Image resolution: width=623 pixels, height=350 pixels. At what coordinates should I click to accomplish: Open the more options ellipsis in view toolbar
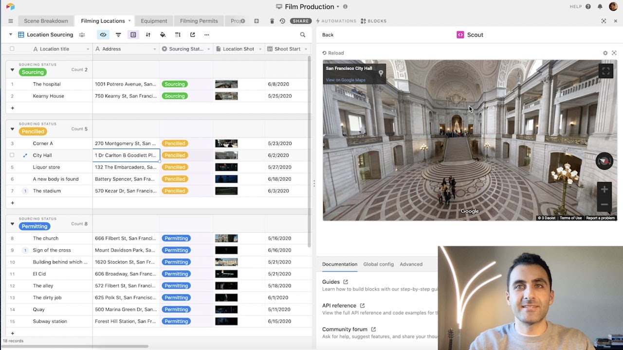click(x=207, y=35)
